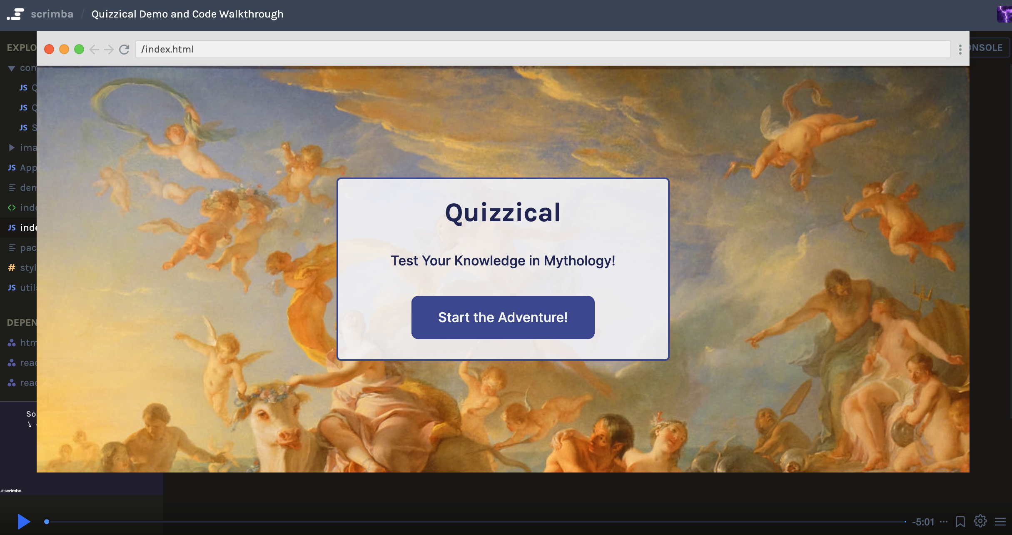1012x535 pixels.
Task: Click Start the Adventure! button
Action: tap(503, 317)
